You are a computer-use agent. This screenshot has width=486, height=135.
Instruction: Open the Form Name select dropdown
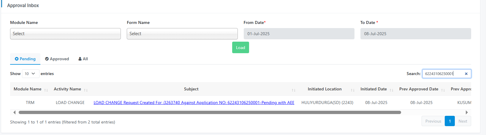click(182, 34)
